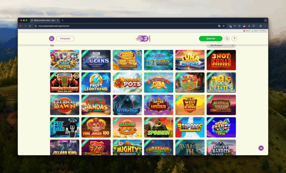
Task: Click the Kampanjer button
Action: pos(65,39)
